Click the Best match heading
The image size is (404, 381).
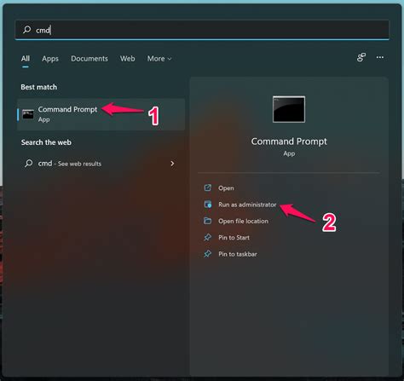(x=39, y=87)
